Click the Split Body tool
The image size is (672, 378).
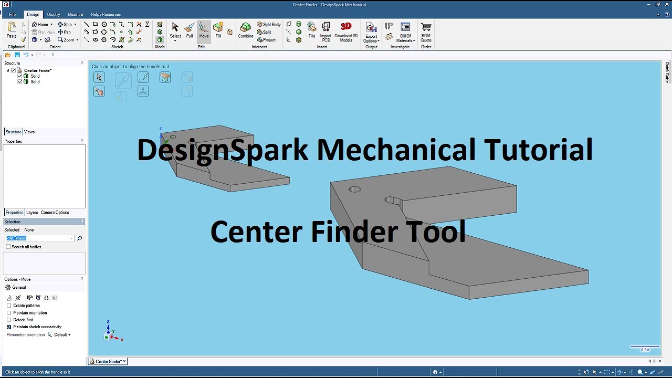click(269, 25)
